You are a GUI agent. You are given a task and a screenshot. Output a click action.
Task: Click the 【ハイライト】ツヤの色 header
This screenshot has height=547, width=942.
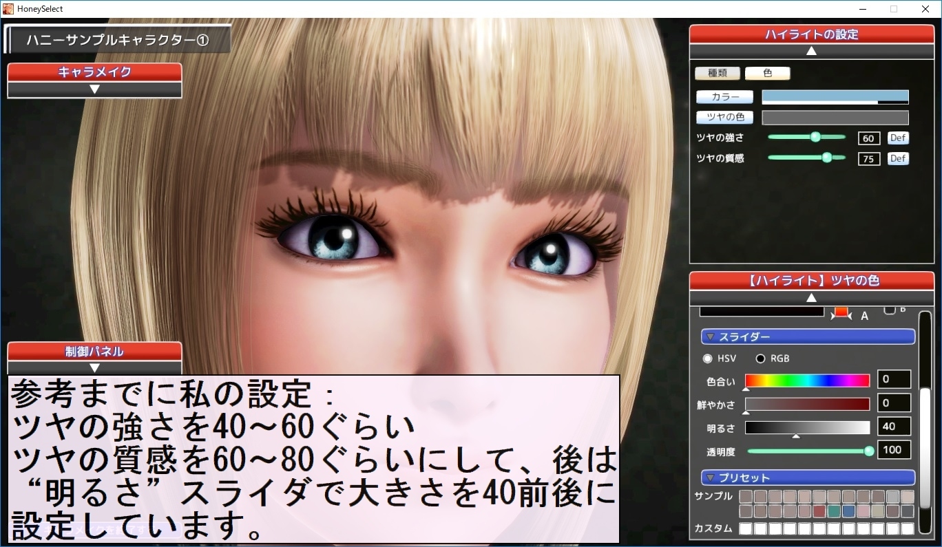coord(811,281)
